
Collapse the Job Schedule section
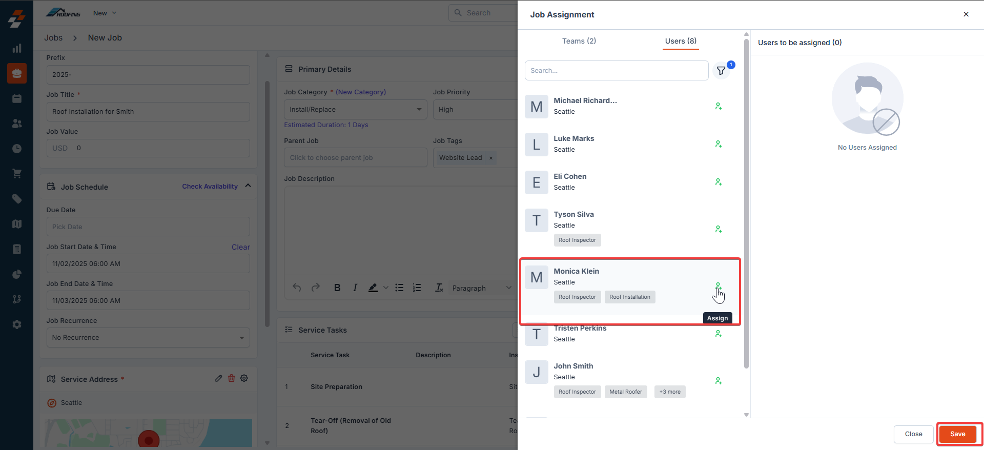[249, 186]
